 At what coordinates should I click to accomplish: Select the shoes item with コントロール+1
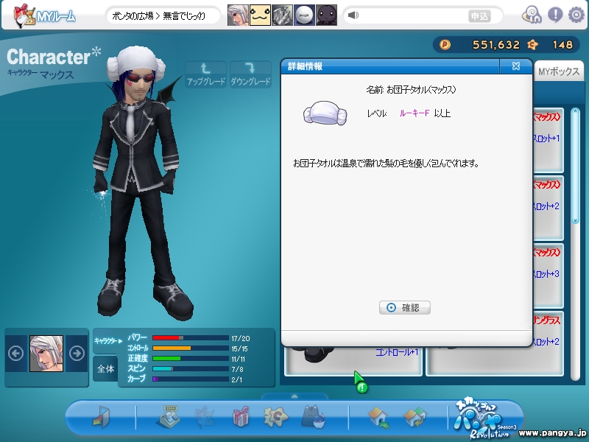tap(353, 361)
